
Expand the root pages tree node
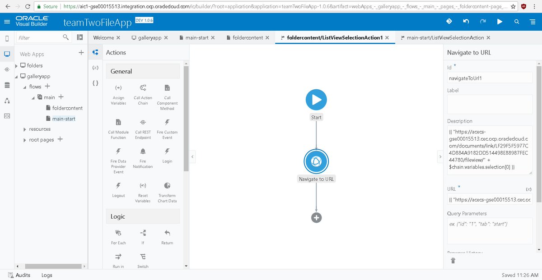25,140
